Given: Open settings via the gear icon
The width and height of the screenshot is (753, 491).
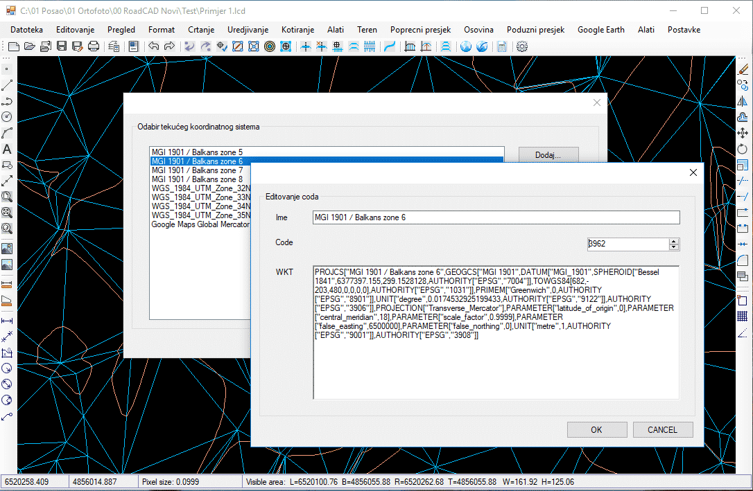Looking at the screenshot, I should (522, 46).
